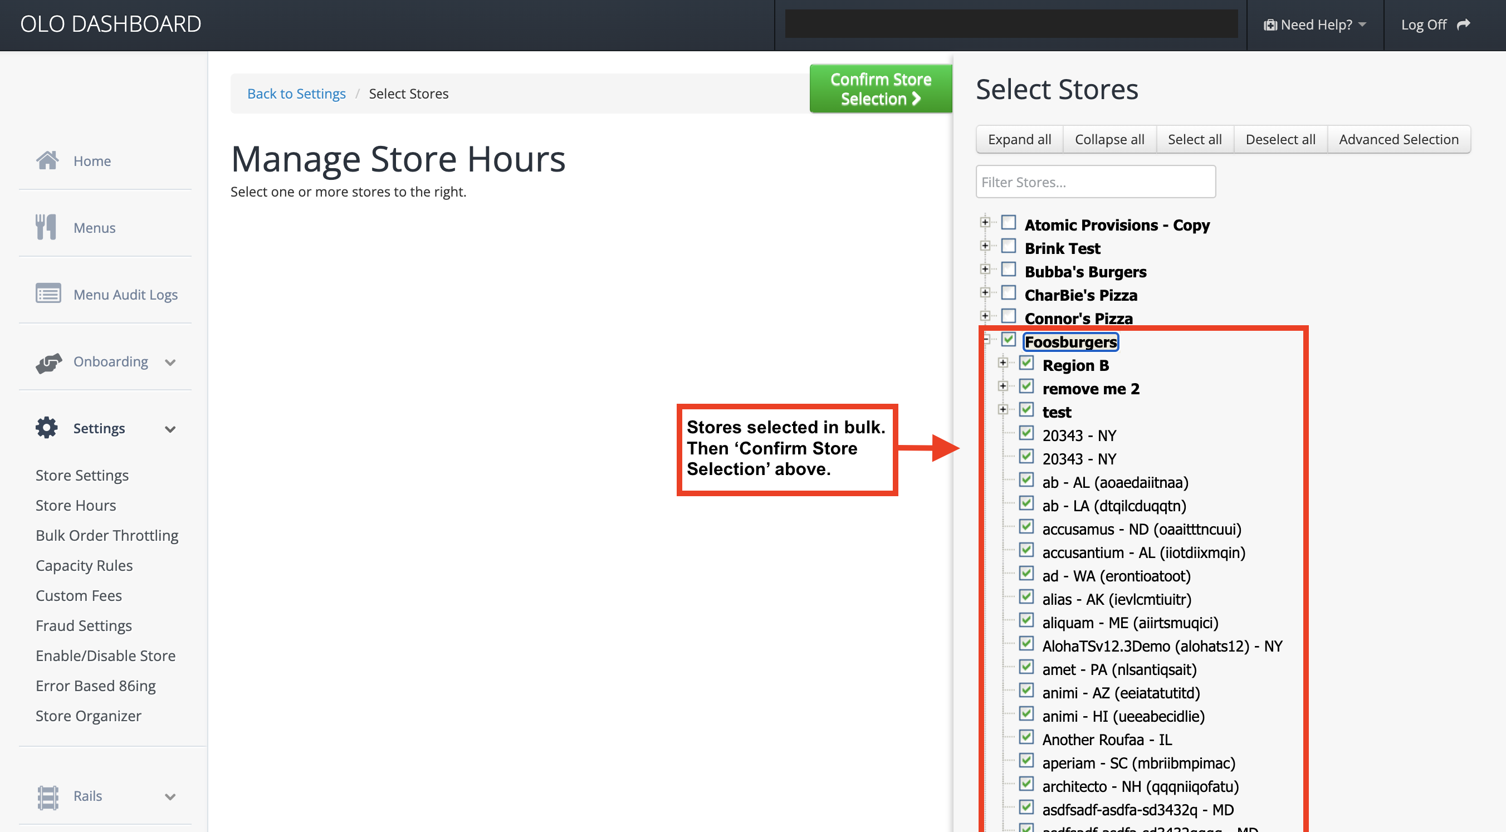Open Custom Fees in sidebar
The width and height of the screenshot is (1506, 832).
tap(79, 595)
